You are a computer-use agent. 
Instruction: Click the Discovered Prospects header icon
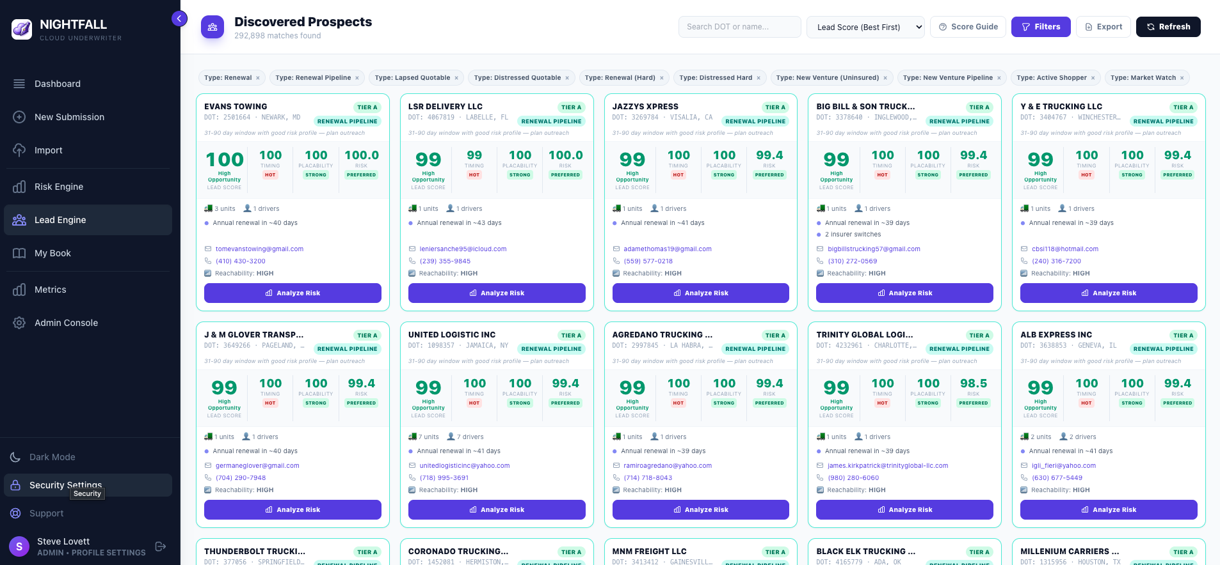pos(213,27)
